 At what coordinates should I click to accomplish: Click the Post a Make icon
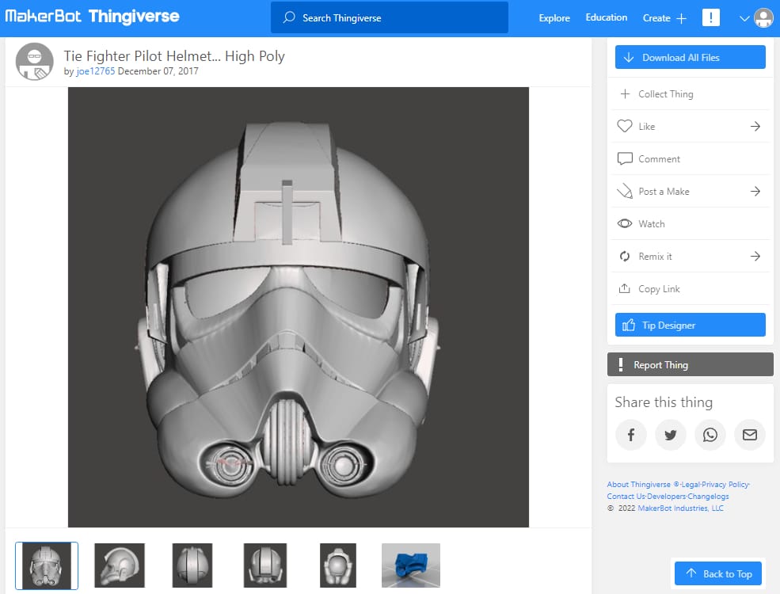625,191
